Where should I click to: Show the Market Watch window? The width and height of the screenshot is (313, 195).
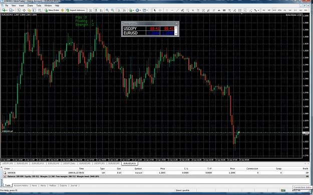(x=19, y=10)
